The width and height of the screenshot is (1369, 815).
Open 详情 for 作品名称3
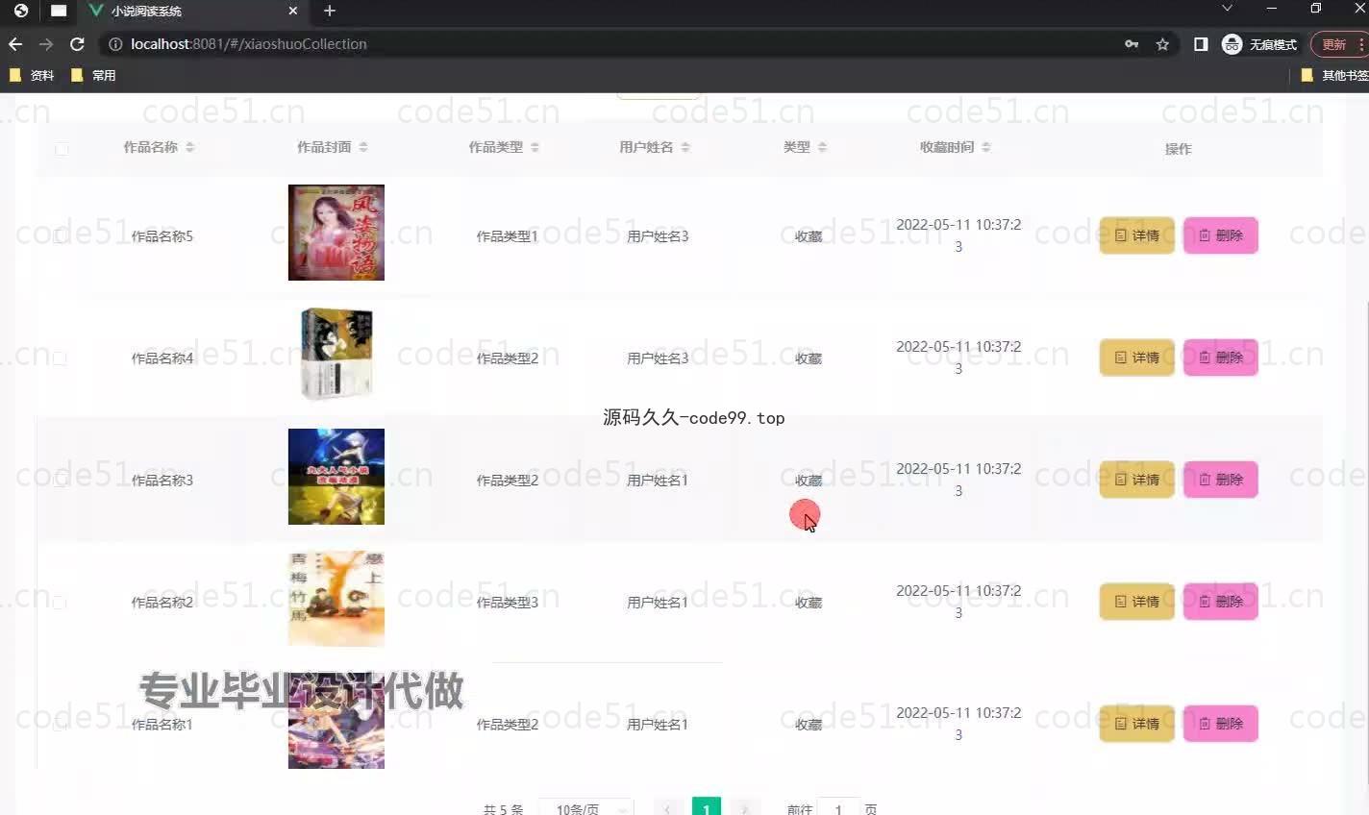coord(1137,480)
